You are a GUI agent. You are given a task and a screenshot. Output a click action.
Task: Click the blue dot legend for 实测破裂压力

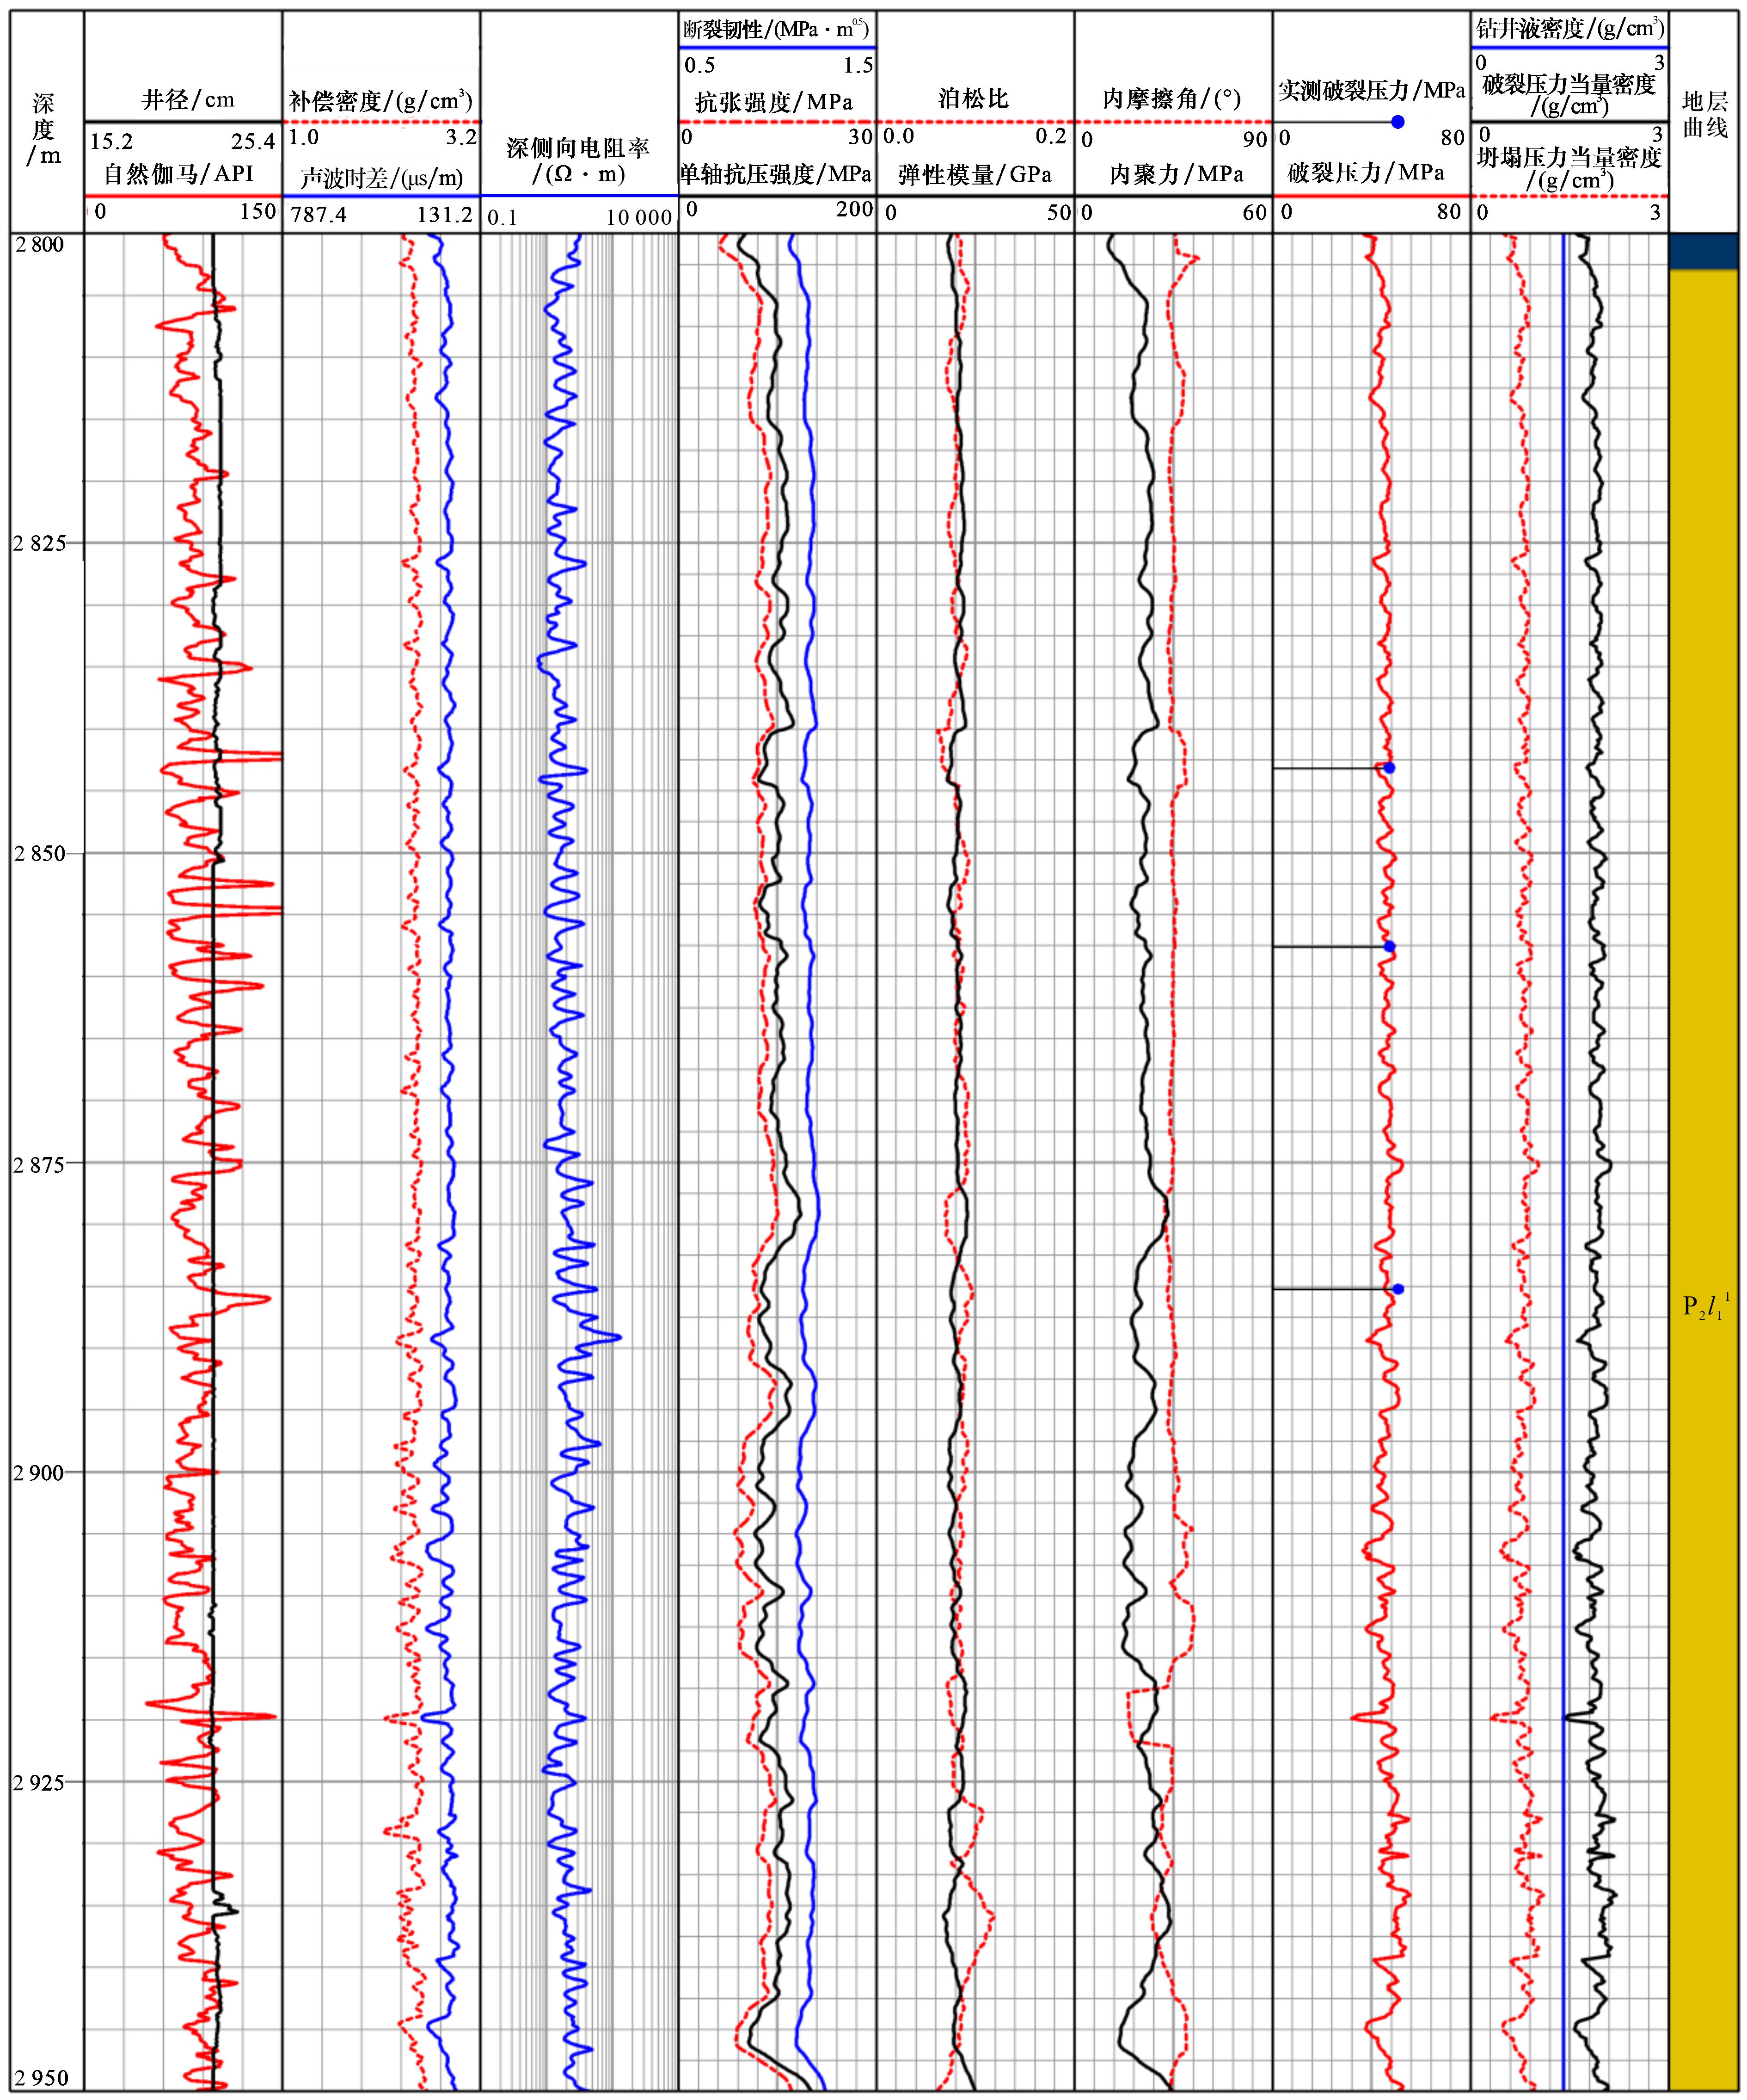1397,122
